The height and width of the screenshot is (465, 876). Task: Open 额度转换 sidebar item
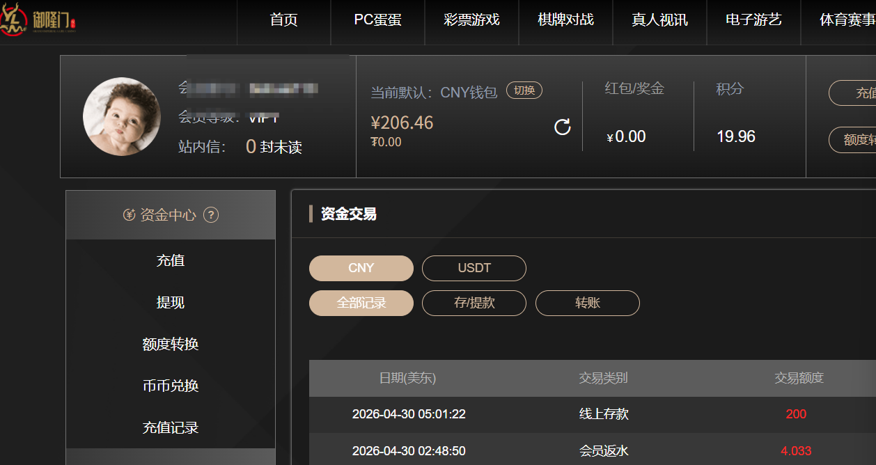[171, 344]
